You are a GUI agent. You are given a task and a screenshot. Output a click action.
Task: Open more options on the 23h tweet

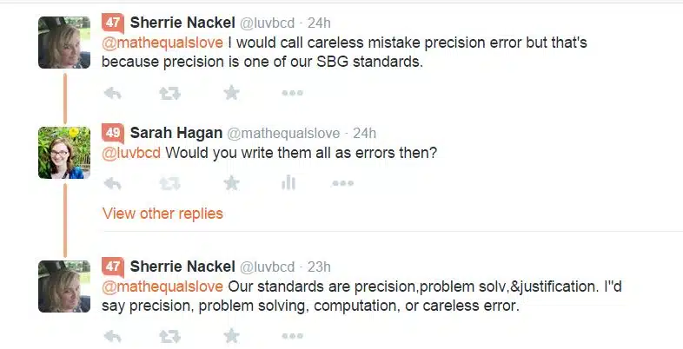292,335
